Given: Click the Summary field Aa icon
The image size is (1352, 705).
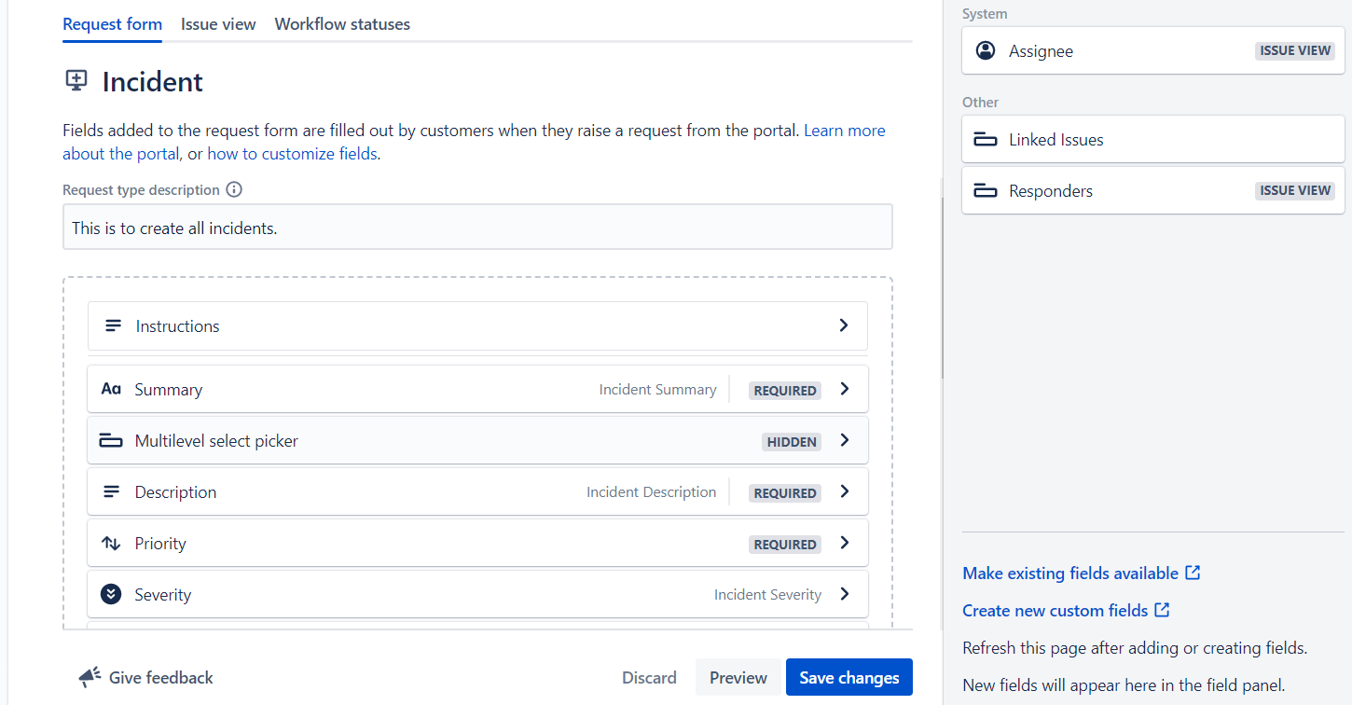Looking at the screenshot, I should 111,389.
